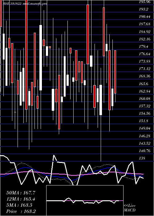Select the 138 price axis label
The width and height of the screenshot is (154, 216).
point(142,158)
